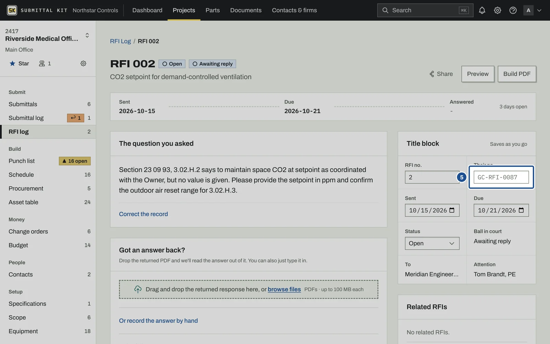Screen dimensions: 550x344
Task: Click the Preview button
Action: [478, 74]
